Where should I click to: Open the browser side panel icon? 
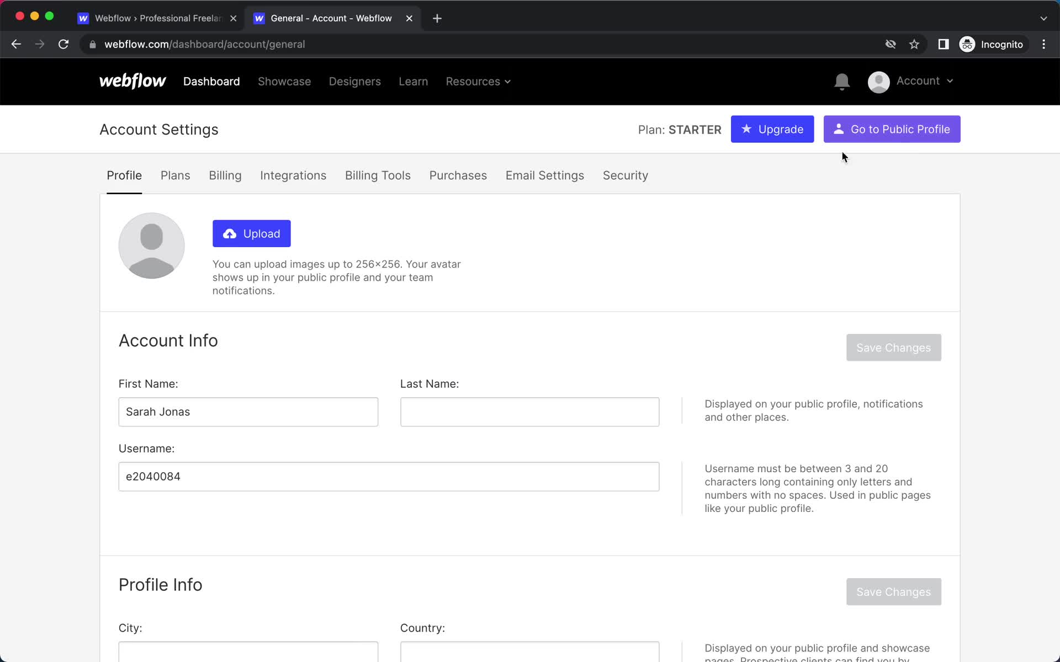point(944,44)
